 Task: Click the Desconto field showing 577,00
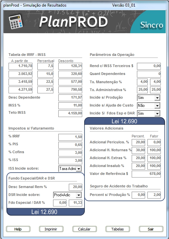point(70,82)
